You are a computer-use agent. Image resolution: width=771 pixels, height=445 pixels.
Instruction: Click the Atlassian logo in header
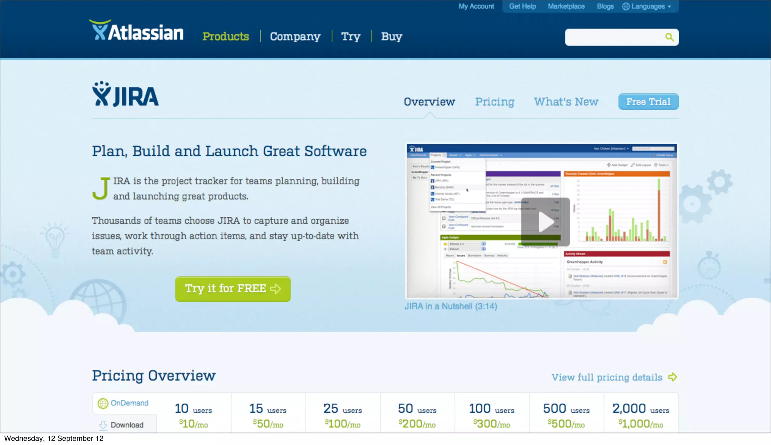point(136,31)
